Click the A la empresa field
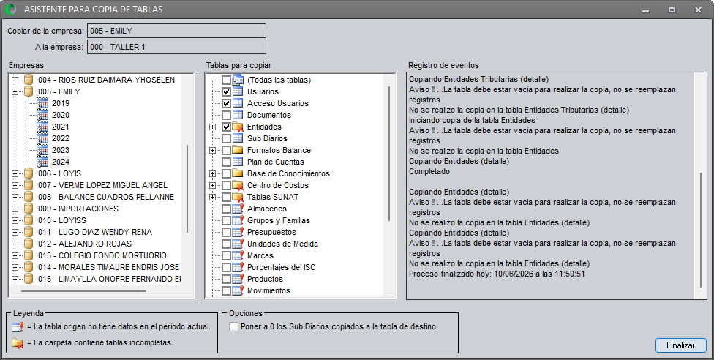 click(x=176, y=47)
